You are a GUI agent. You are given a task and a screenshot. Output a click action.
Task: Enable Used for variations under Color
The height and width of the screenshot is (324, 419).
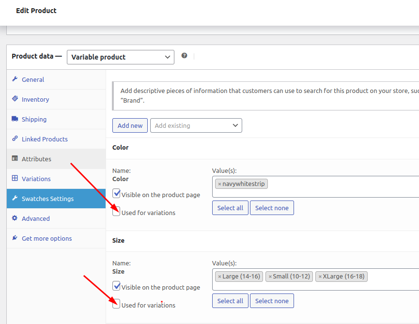coord(116,212)
